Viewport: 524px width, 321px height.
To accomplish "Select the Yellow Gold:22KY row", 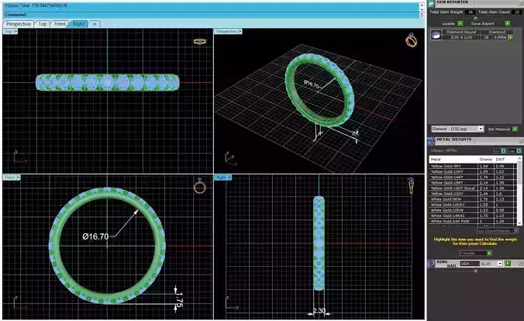I will 473,194.
